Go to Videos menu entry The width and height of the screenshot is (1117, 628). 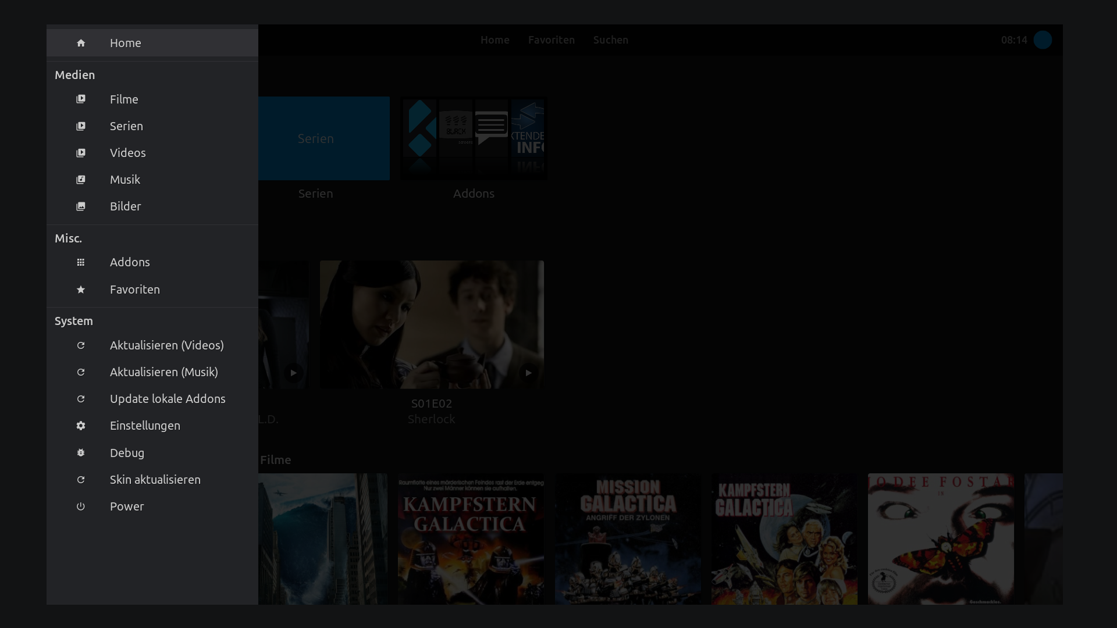click(152, 153)
